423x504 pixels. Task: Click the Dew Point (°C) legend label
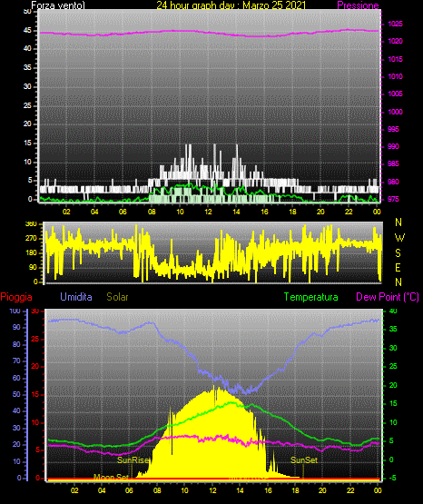(x=388, y=297)
